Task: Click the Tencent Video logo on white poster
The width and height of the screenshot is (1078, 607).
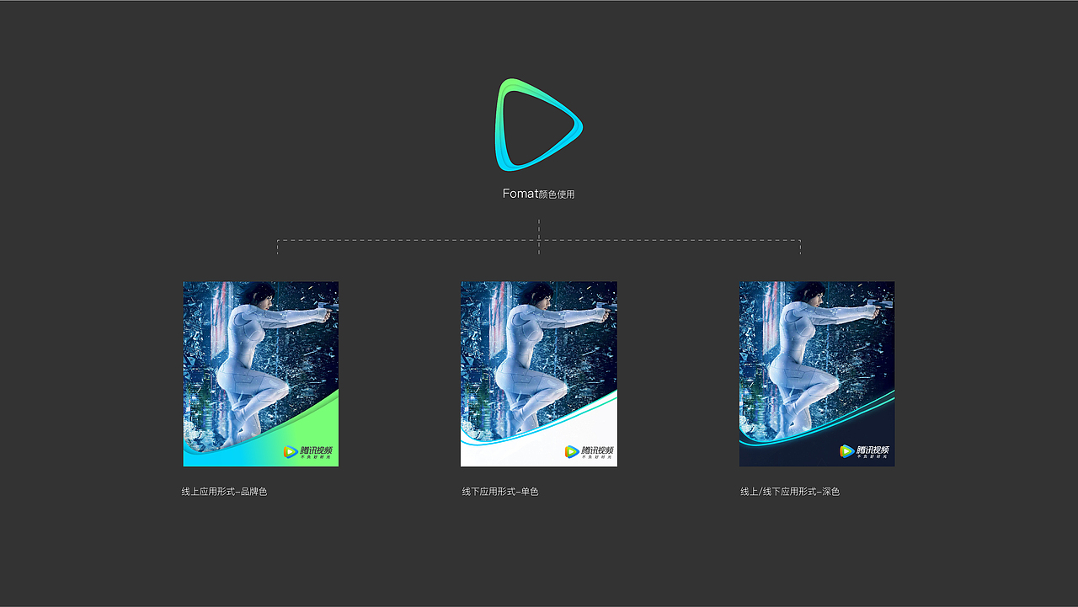Action: 590,452
